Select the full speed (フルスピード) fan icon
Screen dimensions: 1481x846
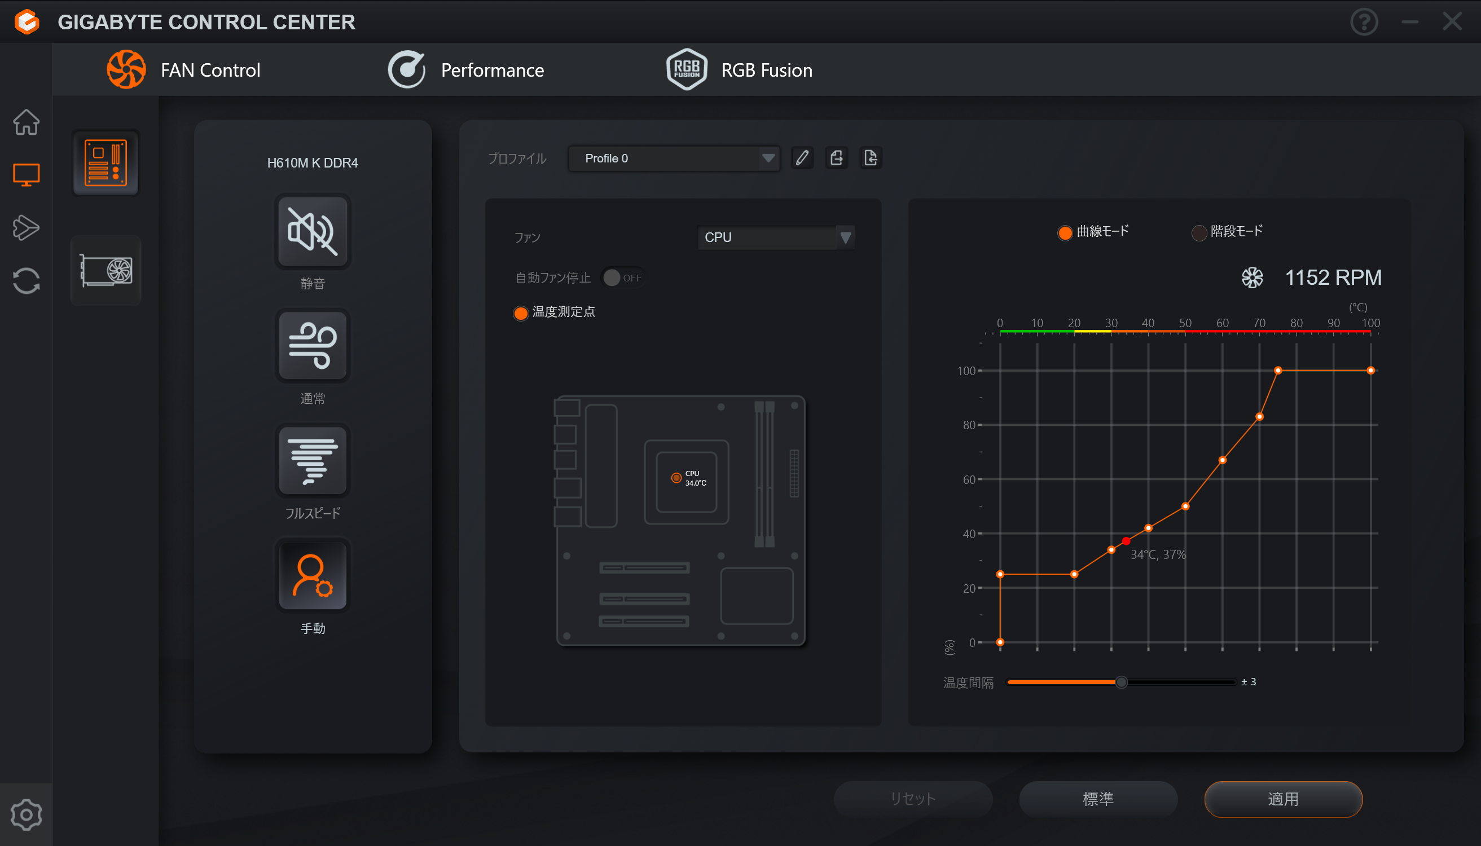(313, 461)
